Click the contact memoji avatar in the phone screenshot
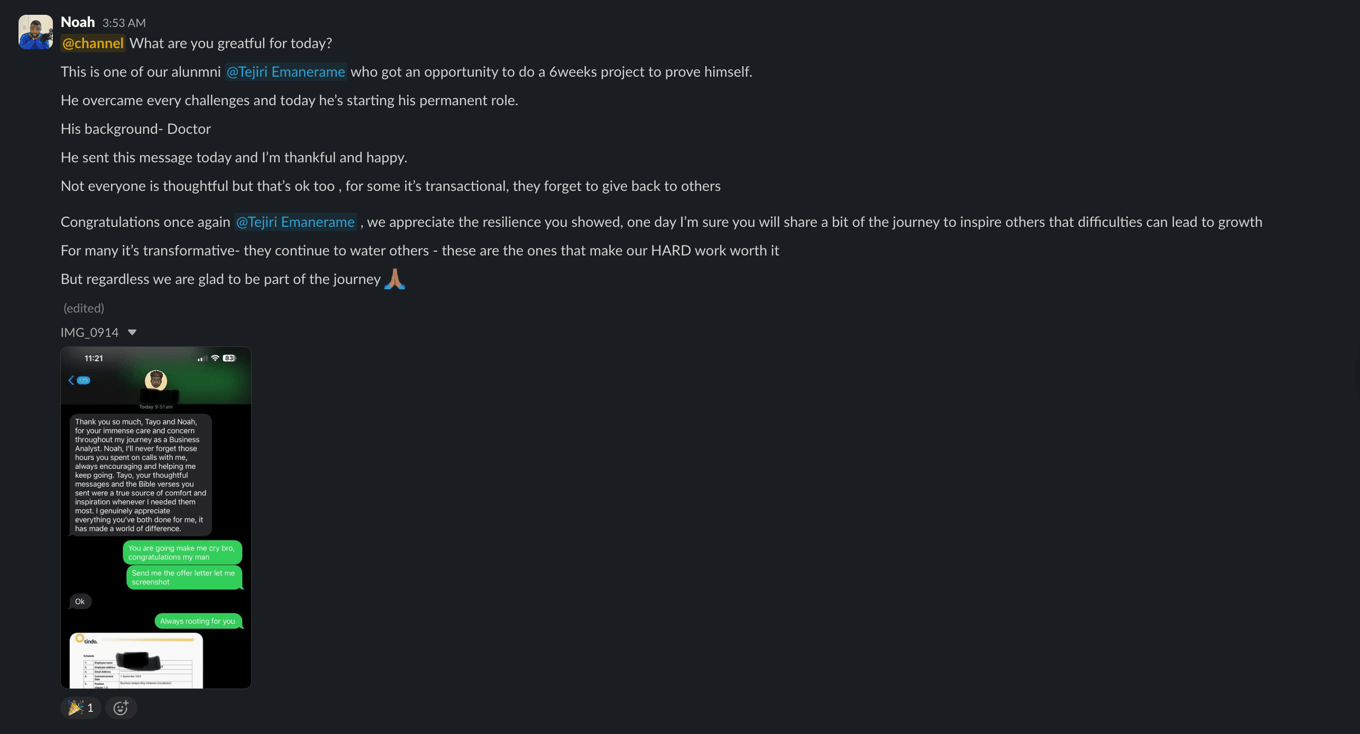The height and width of the screenshot is (734, 1360). pos(155,380)
